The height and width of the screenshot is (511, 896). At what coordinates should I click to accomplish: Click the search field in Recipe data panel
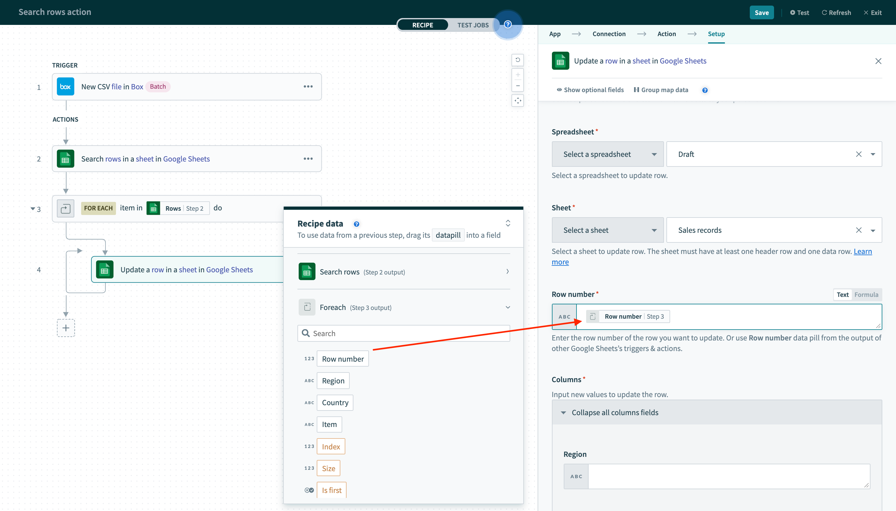404,333
